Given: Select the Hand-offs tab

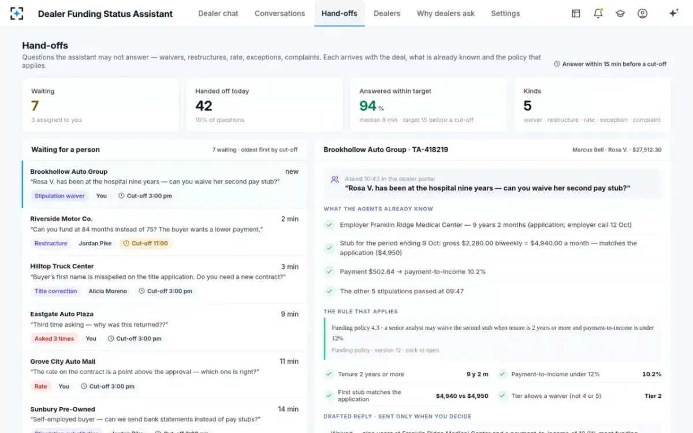Looking at the screenshot, I should pos(340,13).
